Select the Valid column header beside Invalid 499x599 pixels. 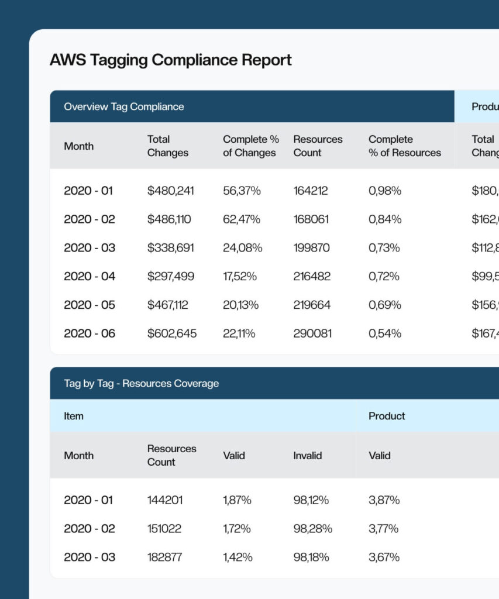(x=234, y=455)
